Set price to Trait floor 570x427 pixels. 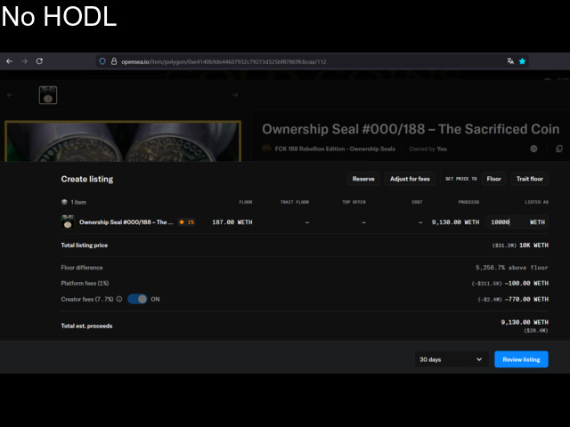pyautogui.click(x=530, y=179)
